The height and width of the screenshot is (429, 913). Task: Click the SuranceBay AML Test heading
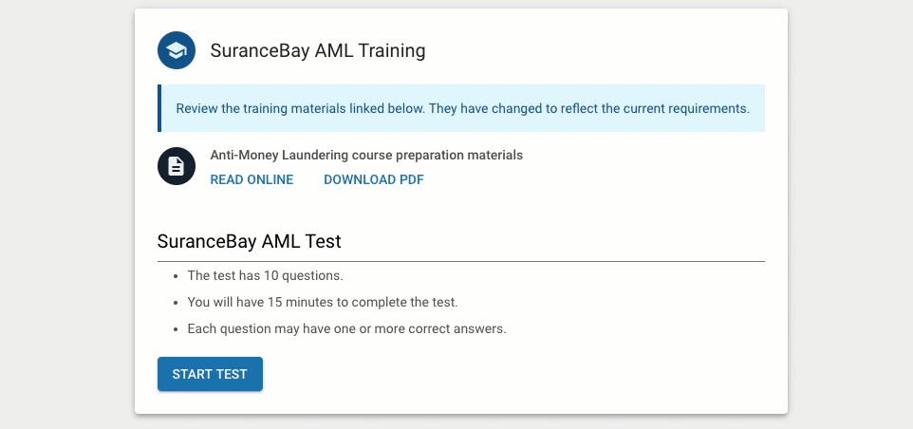[250, 241]
